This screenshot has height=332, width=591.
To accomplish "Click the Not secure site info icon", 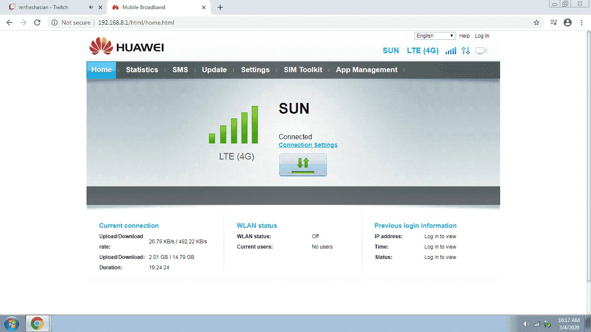I will point(55,22).
